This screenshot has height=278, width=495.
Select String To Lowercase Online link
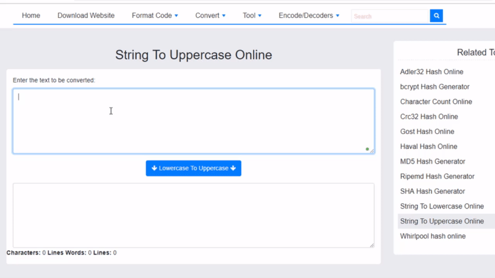click(x=442, y=206)
